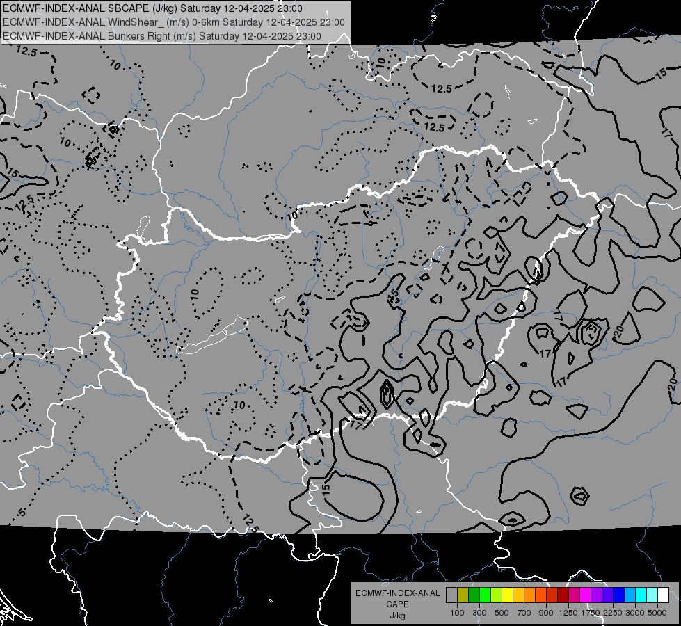Image resolution: width=681 pixels, height=626 pixels.
Task: Click the 300 legend value
Action: coord(479,613)
